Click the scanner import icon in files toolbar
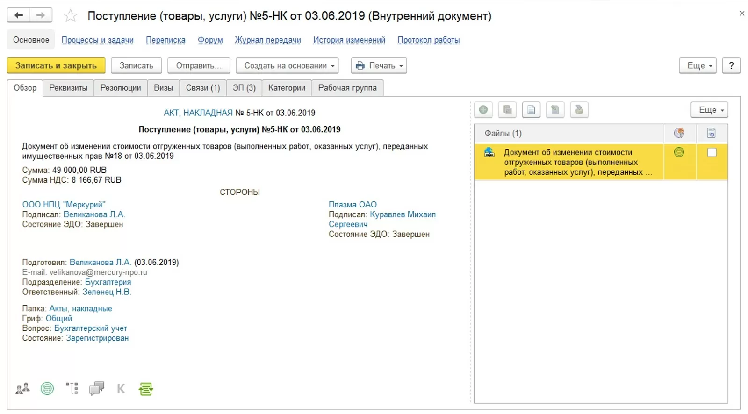Viewport: 748px width, 414px height. pyautogui.click(x=579, y=110)
